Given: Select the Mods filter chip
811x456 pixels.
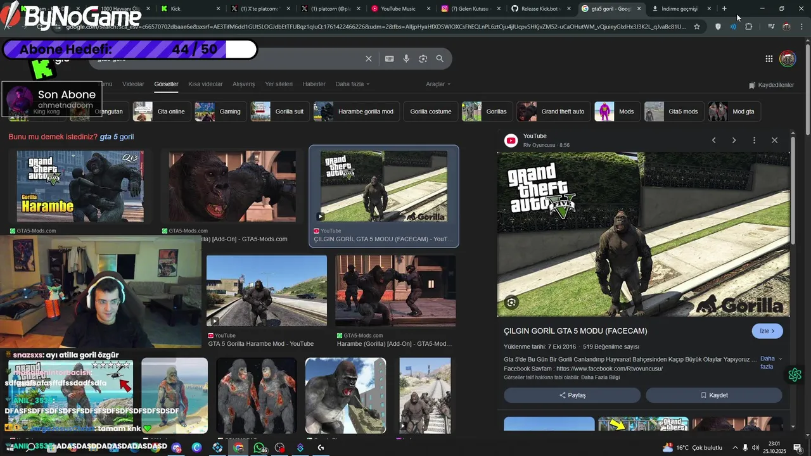Looking at the screenshot, I should 617,111.
